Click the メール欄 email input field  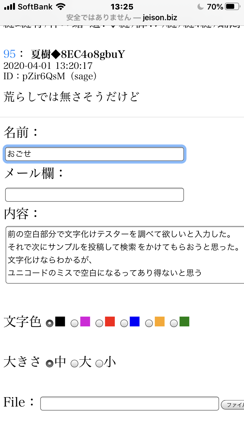click(94, 195)
